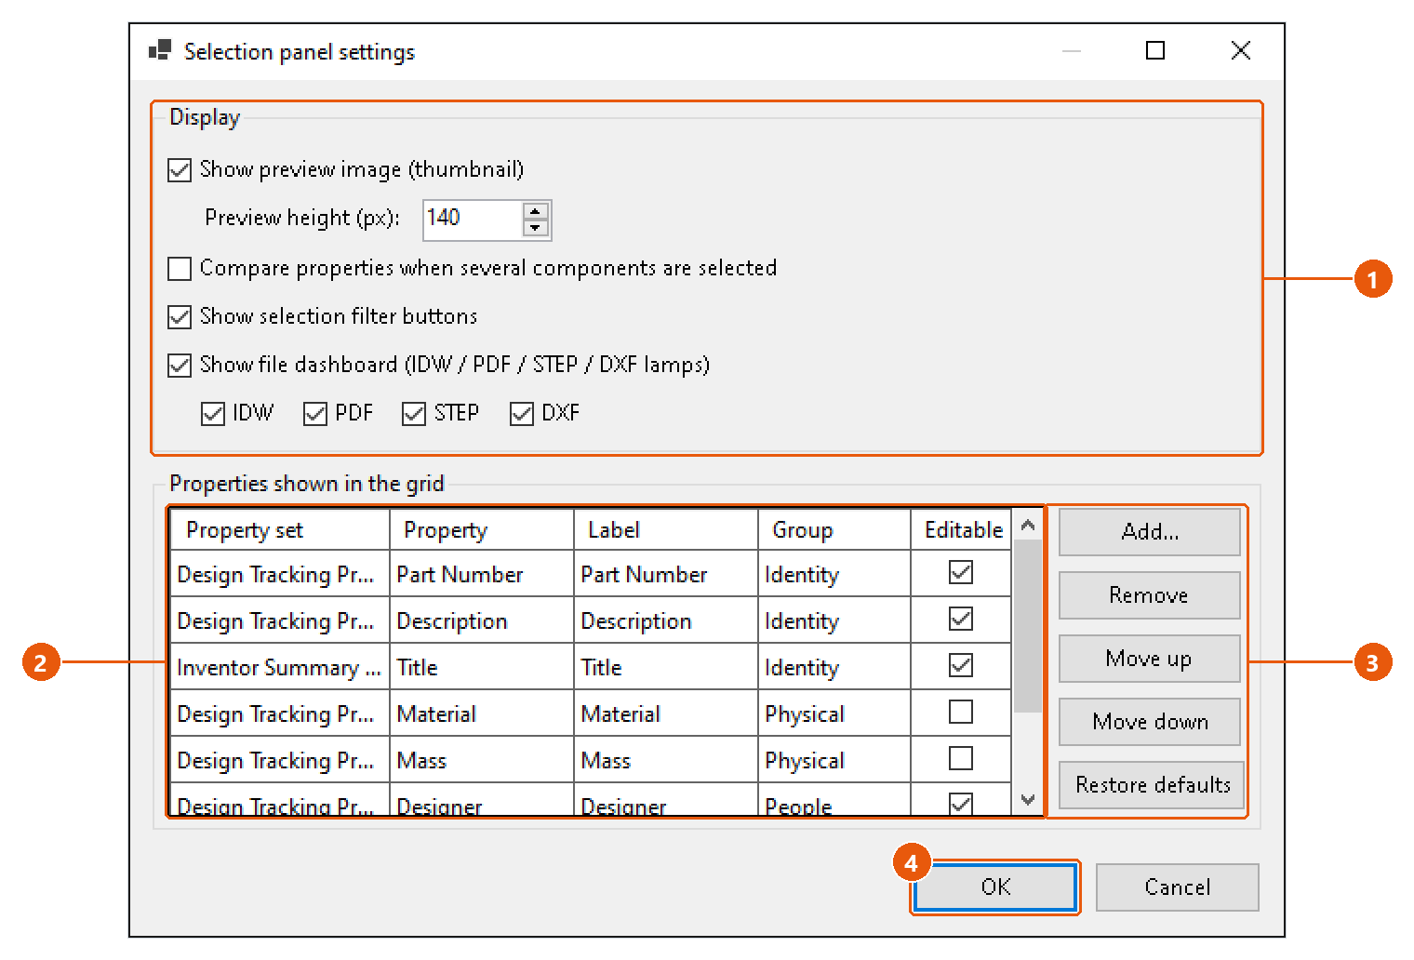
Task: Click the Physical group cell in Material row
Action: point(834,713)
